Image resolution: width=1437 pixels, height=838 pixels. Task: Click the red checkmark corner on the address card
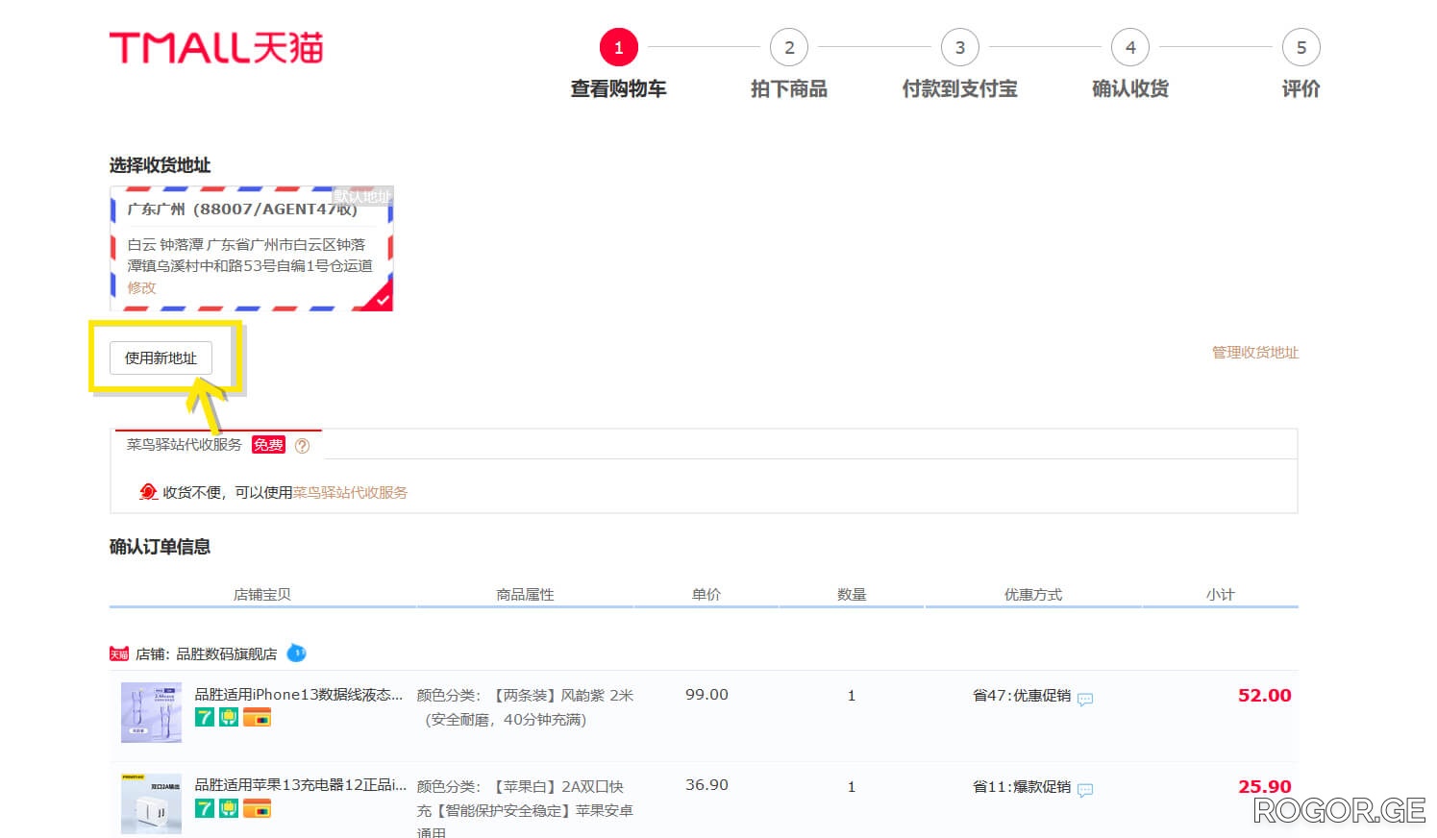coord(382,299)
